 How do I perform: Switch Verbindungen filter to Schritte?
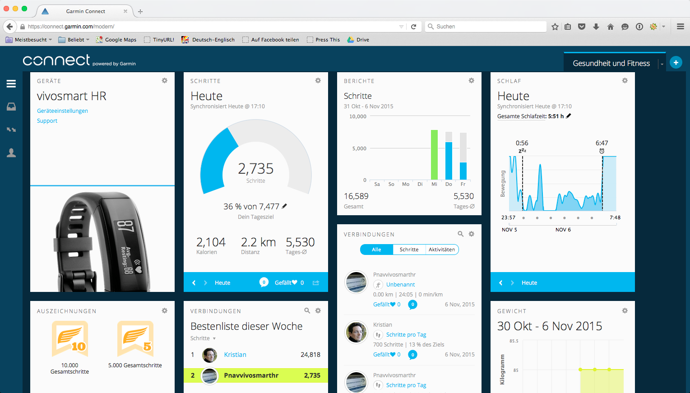point(409,250)
